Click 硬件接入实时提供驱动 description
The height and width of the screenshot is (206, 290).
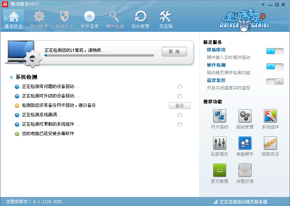tap(228, 58)
